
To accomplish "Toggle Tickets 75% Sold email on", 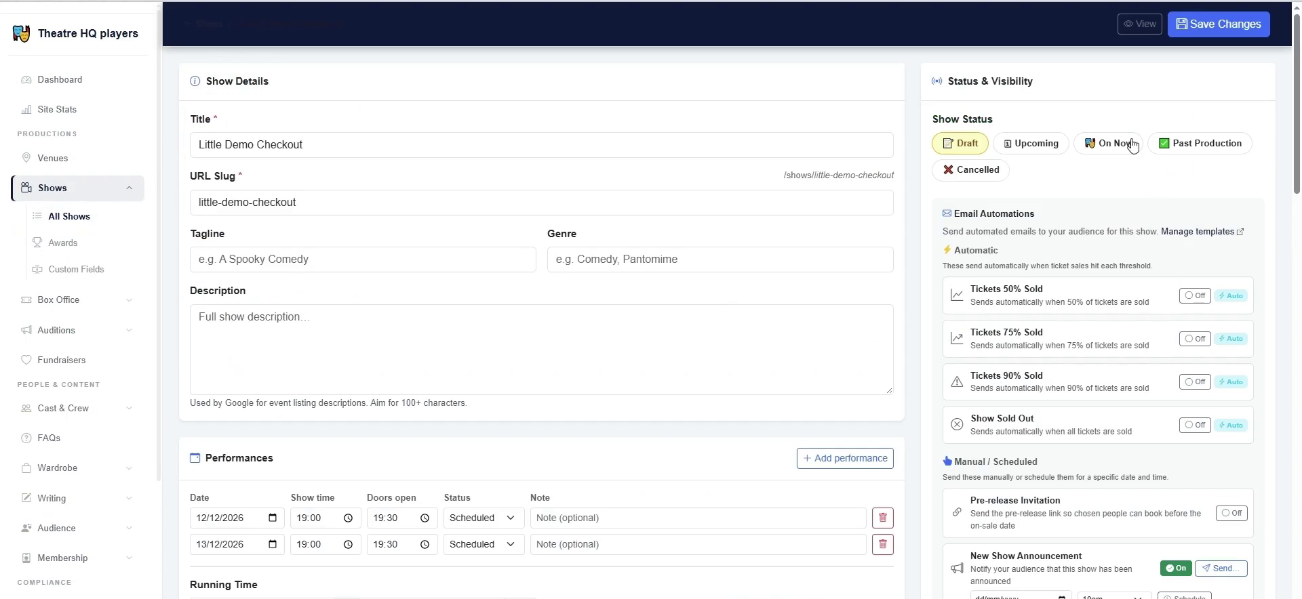I will coord(1194,339).
